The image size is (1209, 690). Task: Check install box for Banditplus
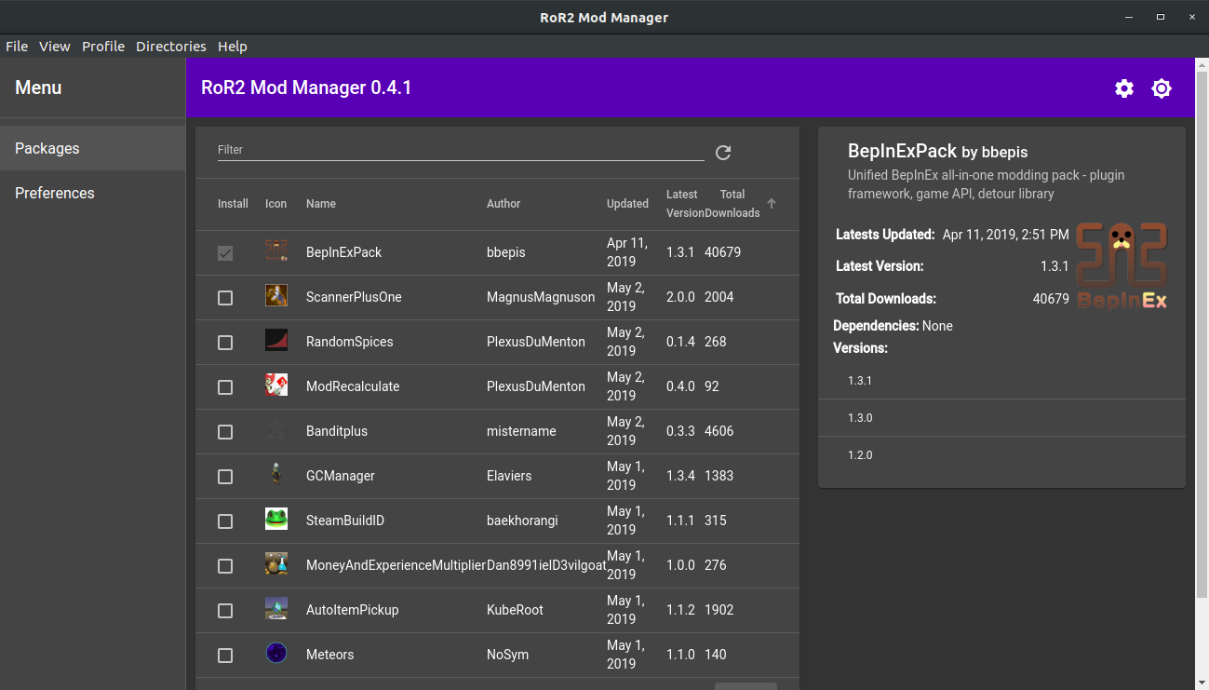[x=225, y=432]
